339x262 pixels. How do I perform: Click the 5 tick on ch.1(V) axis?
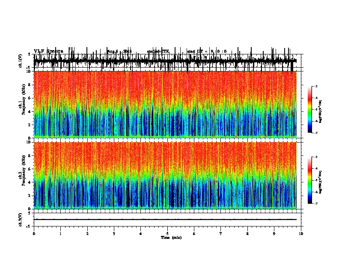[x=30, y=54]
